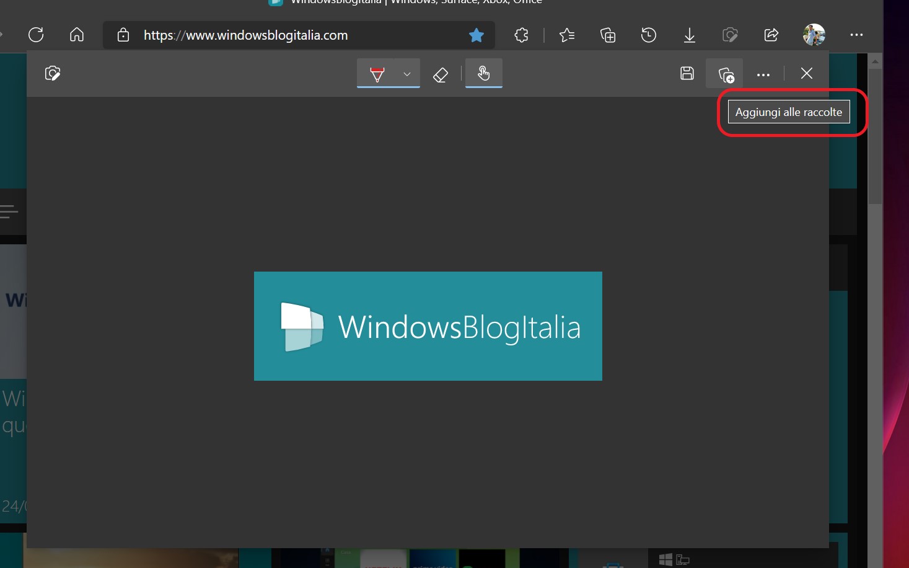Click the web capture icon in capture panel
This screenshot has height=568, width=909.
tap(53, 73)
